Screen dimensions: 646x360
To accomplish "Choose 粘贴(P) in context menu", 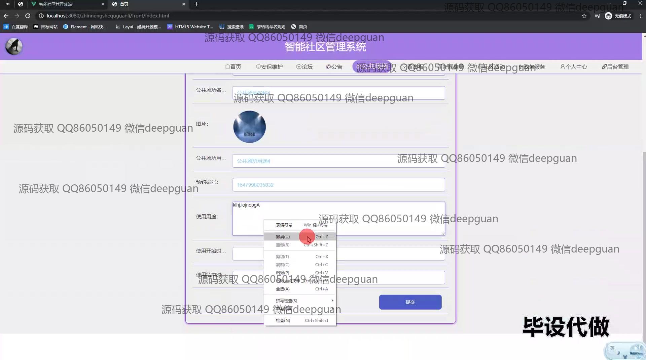I will (300, 273).
